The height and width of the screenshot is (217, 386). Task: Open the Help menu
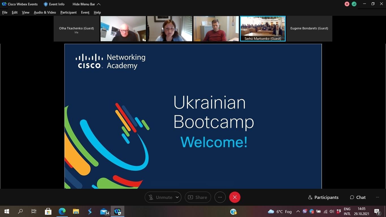tap(97, 12)
